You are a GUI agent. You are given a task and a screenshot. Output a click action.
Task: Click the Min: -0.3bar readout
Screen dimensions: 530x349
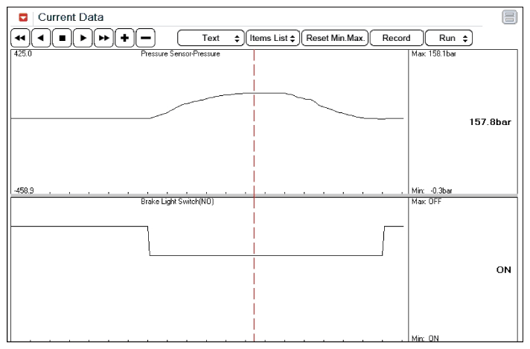432,190
